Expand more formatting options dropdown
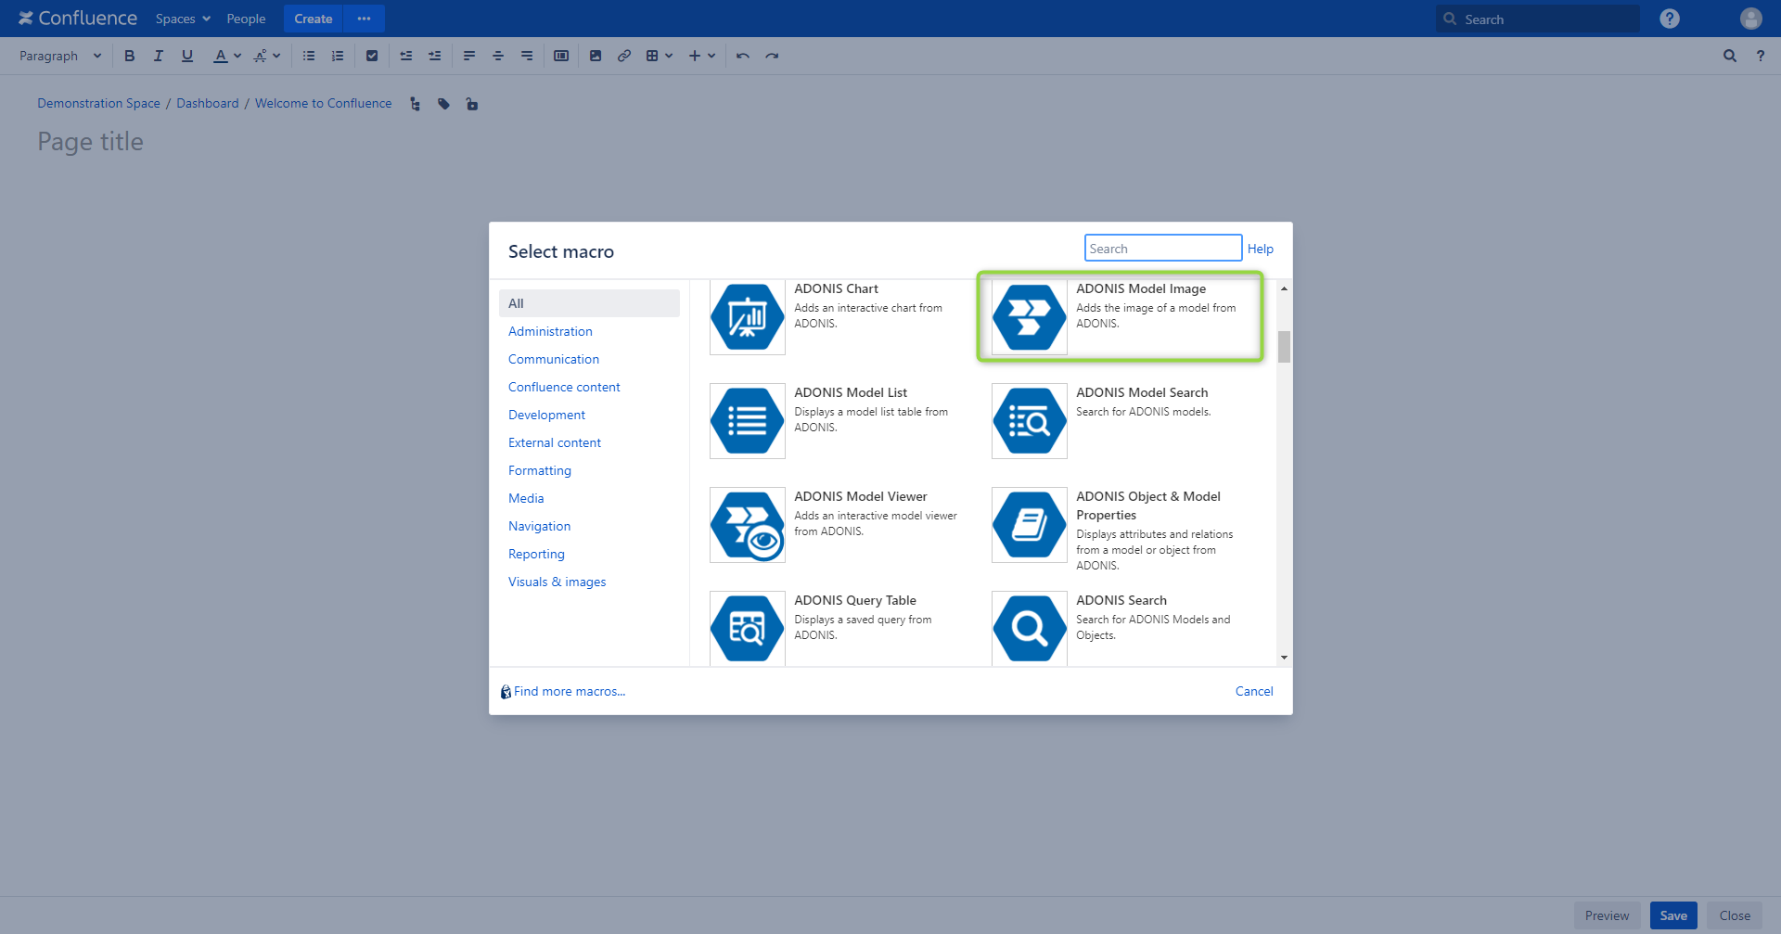Screen dimensions: 1781x934 click(x=267, y=56)
